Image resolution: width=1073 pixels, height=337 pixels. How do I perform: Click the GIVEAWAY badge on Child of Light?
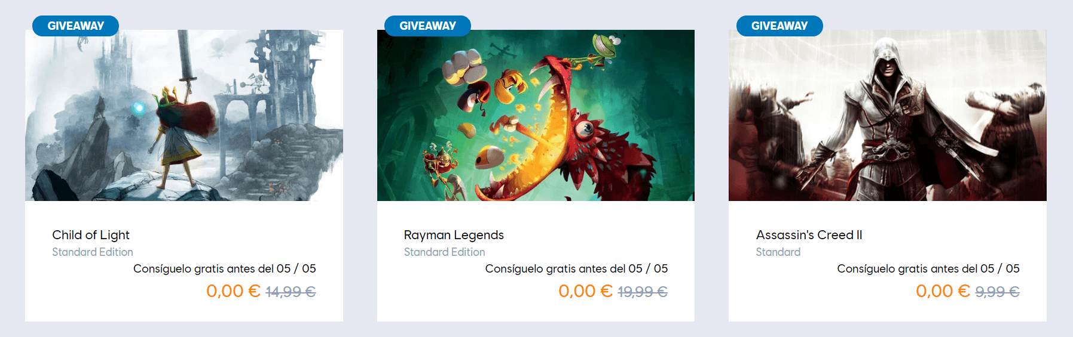pos(75,26)
